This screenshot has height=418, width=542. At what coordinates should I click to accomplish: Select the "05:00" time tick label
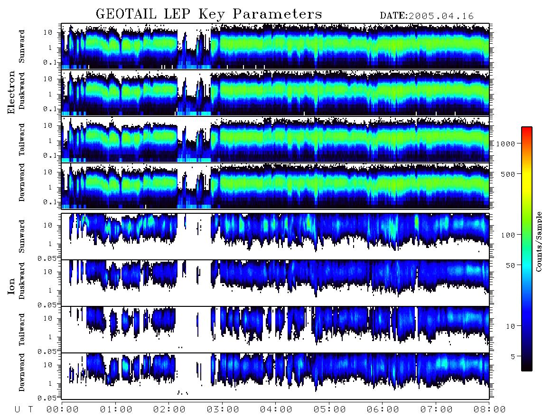pos(329,409)
